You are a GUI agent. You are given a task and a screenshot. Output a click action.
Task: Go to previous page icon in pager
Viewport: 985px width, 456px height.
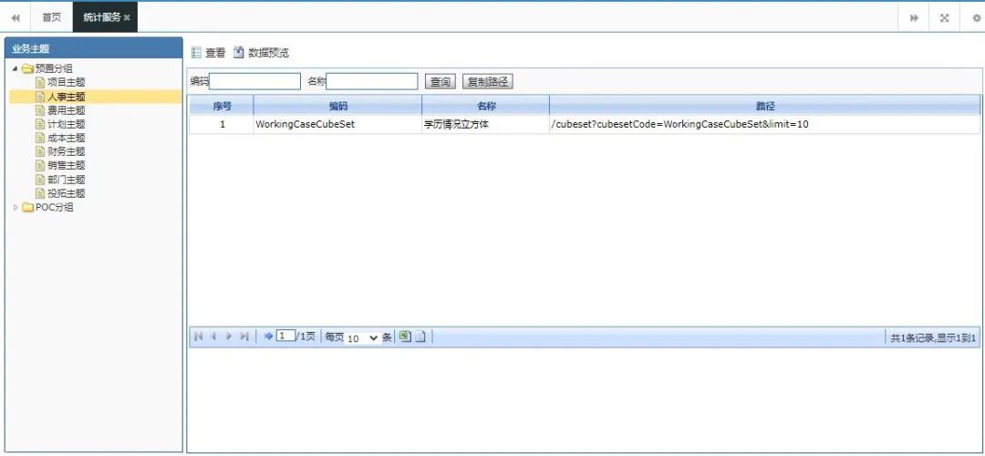(213, 337)
